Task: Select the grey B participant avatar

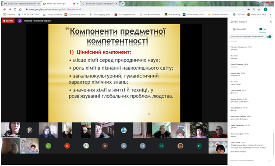Action: point(124,146)
